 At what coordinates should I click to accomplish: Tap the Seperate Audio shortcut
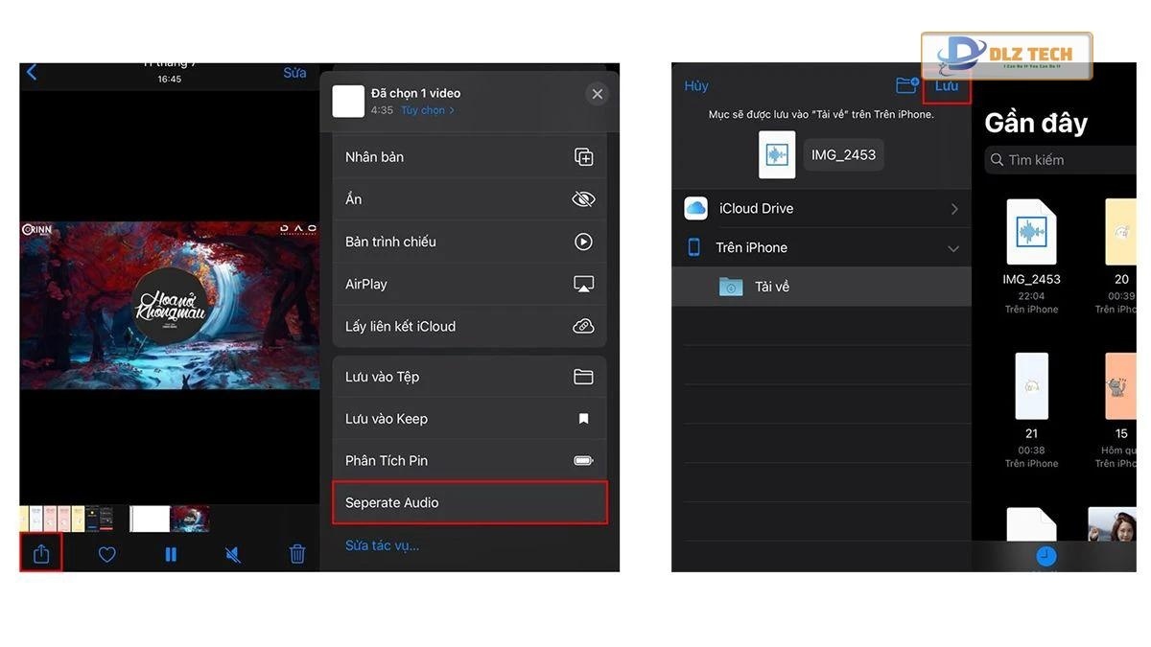click(x=469, y=502)
